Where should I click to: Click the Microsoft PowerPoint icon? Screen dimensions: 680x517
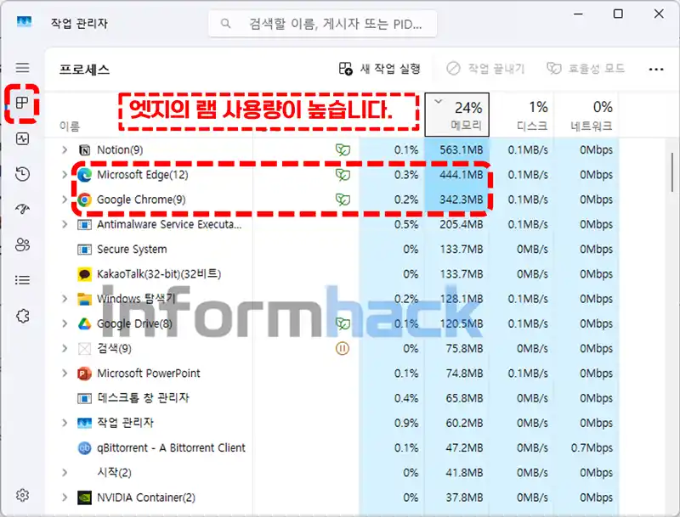point(84,374)
